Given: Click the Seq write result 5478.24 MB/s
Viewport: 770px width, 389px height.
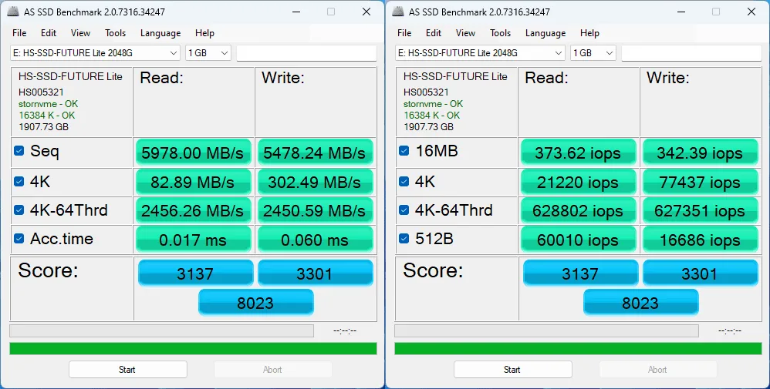Looking at the screenshot, I should (315, 153).
